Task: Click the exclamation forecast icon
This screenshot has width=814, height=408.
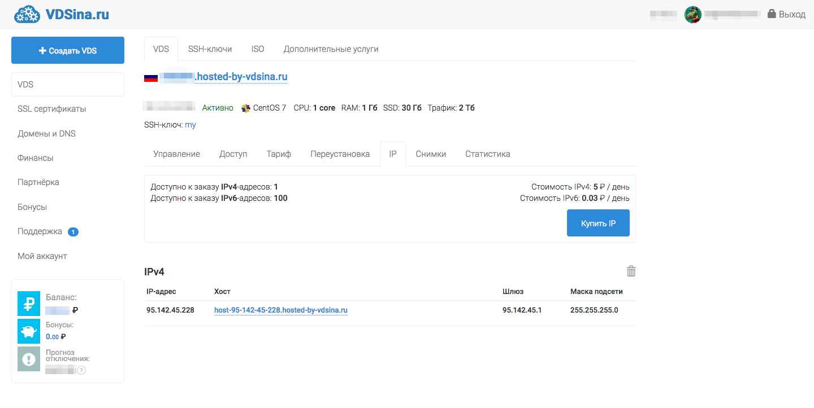Action: pyautogui.click(x=29, y=359)
